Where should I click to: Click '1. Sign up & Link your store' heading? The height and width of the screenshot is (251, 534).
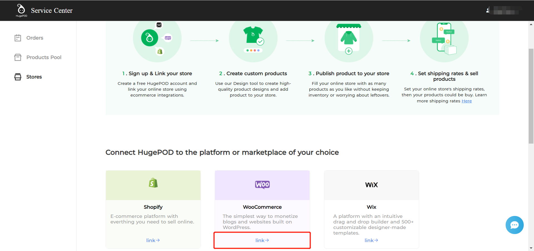click(x=157, y=73)
